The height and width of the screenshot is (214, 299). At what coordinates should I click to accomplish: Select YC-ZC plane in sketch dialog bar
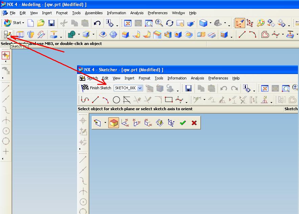point(137,123)
